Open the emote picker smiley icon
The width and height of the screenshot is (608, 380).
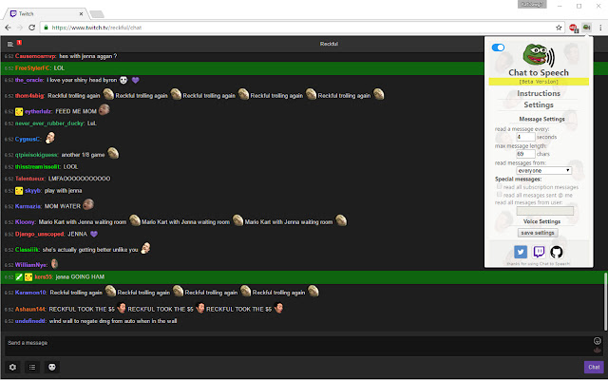pyautogui.click(x=598, y=341)
